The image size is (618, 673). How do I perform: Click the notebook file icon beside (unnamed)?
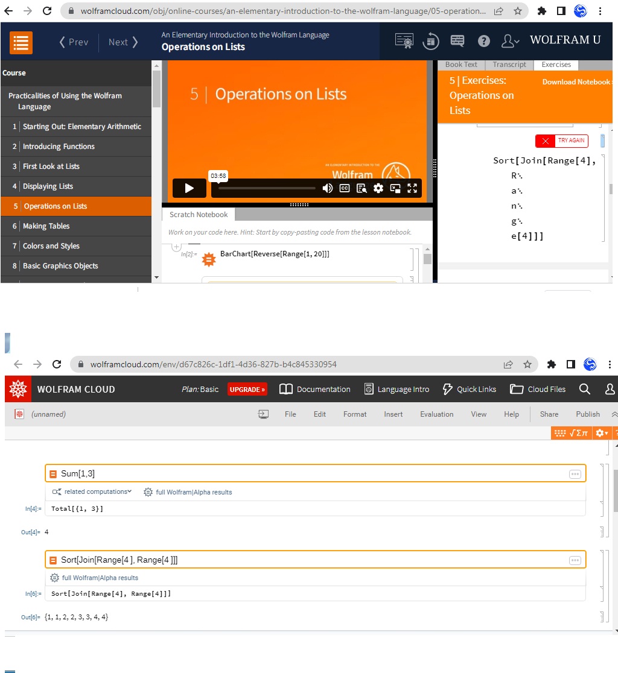(x=19, y=414)
